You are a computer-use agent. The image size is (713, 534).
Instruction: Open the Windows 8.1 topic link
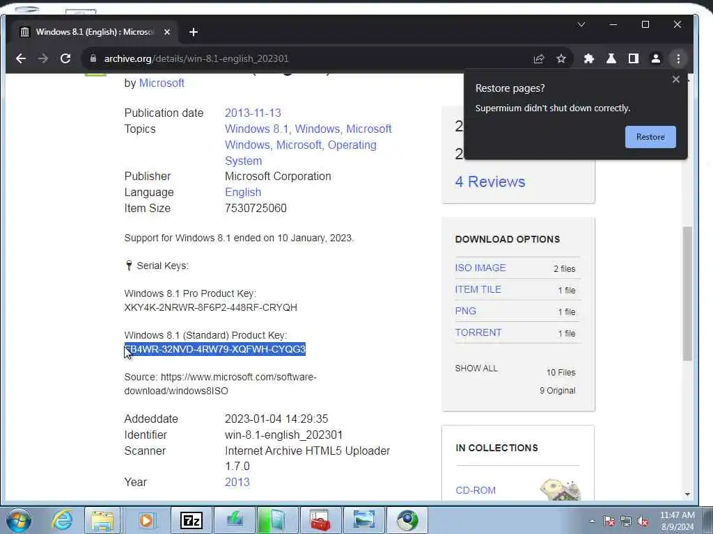coord(257,129)
